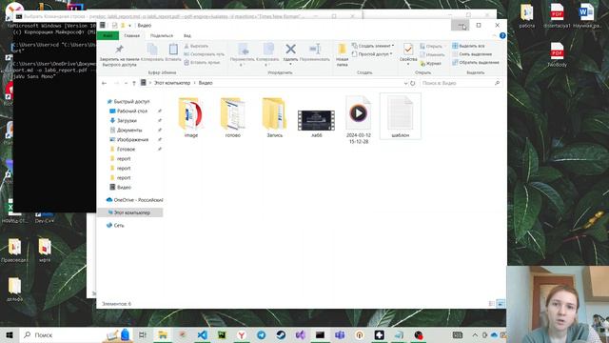Click the Вставить paste clipboard icon

pos(173,50)
